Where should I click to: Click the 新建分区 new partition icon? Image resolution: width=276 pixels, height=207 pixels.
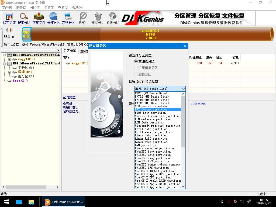[x=68, y=18]
